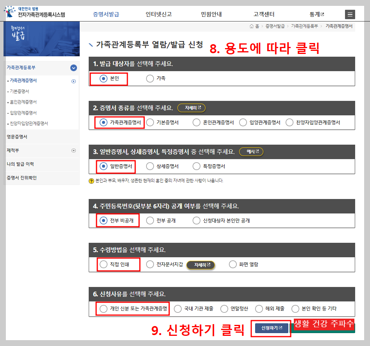Open the hamburger menu icon
This screenshot has width=370, height=346.
click(350, 14)
